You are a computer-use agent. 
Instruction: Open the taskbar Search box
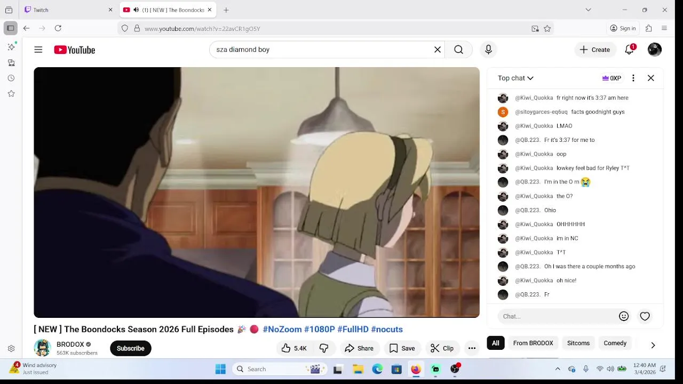[280, 369]
